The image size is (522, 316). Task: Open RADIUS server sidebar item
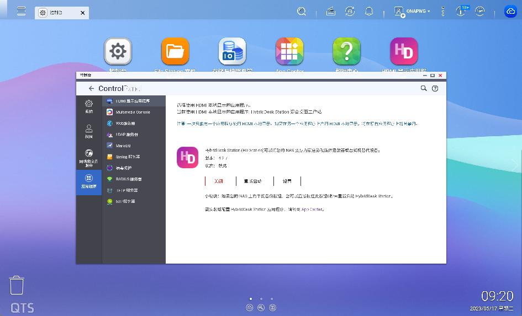[x=134, y=179]
